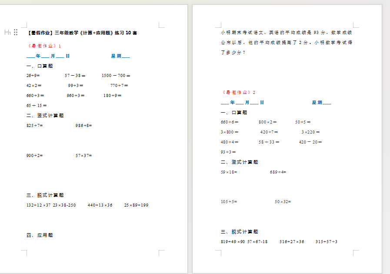Click the expression 25×89+199
390x274 pixels.
point(136,205)
